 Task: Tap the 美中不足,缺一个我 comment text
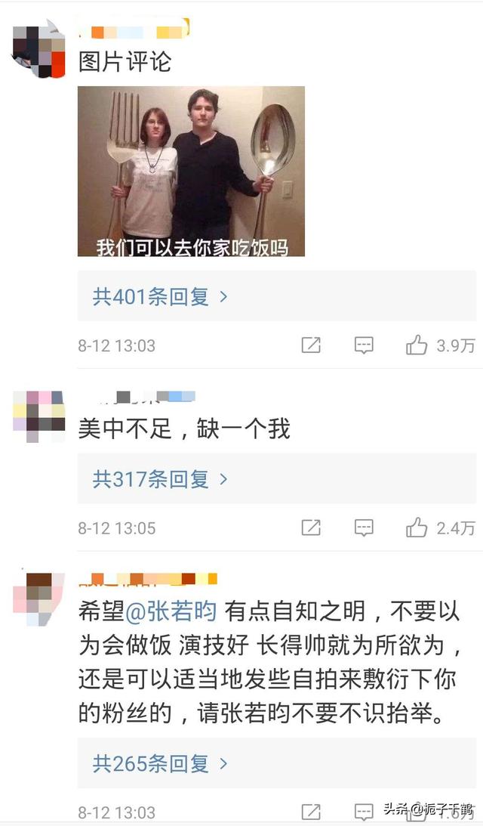point(184,429)
